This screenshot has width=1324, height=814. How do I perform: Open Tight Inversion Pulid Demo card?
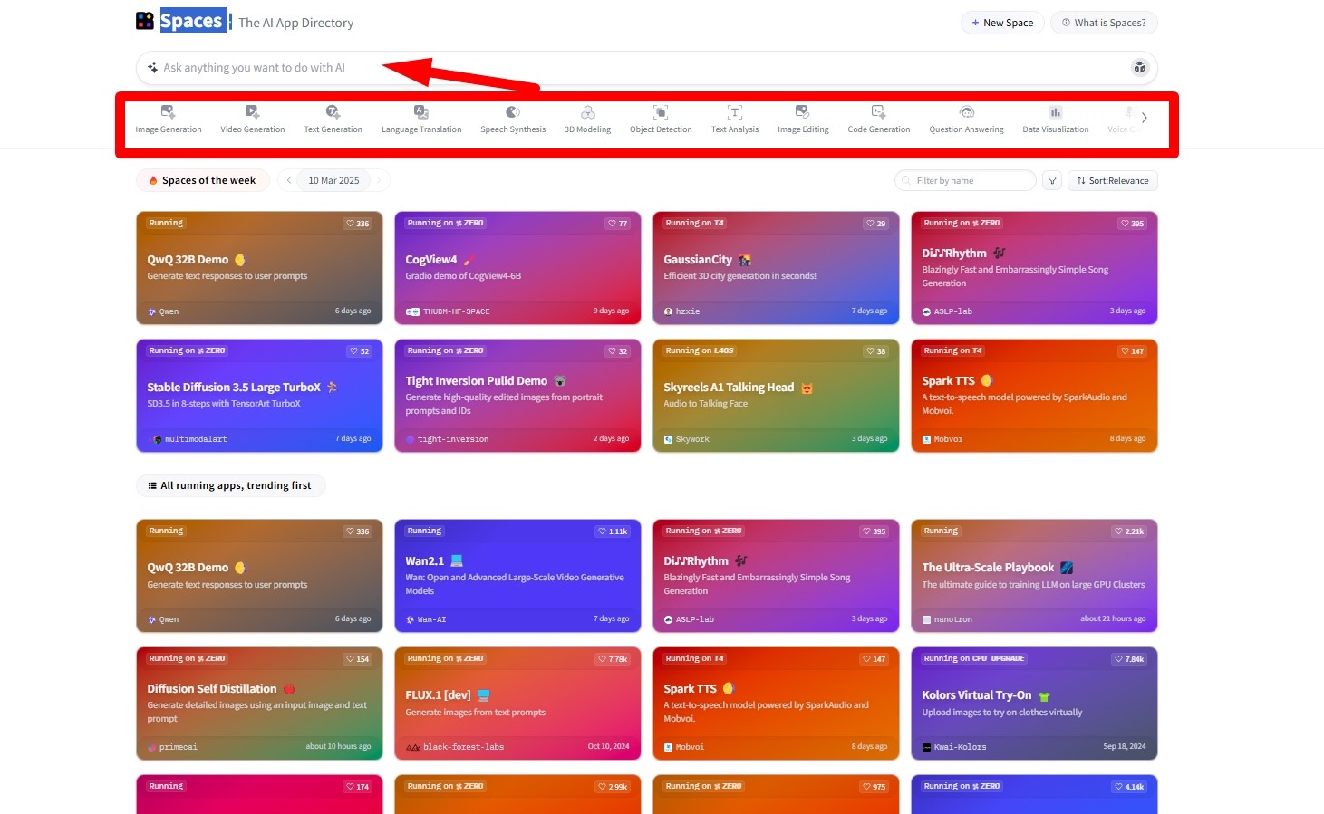coord(517,396)
